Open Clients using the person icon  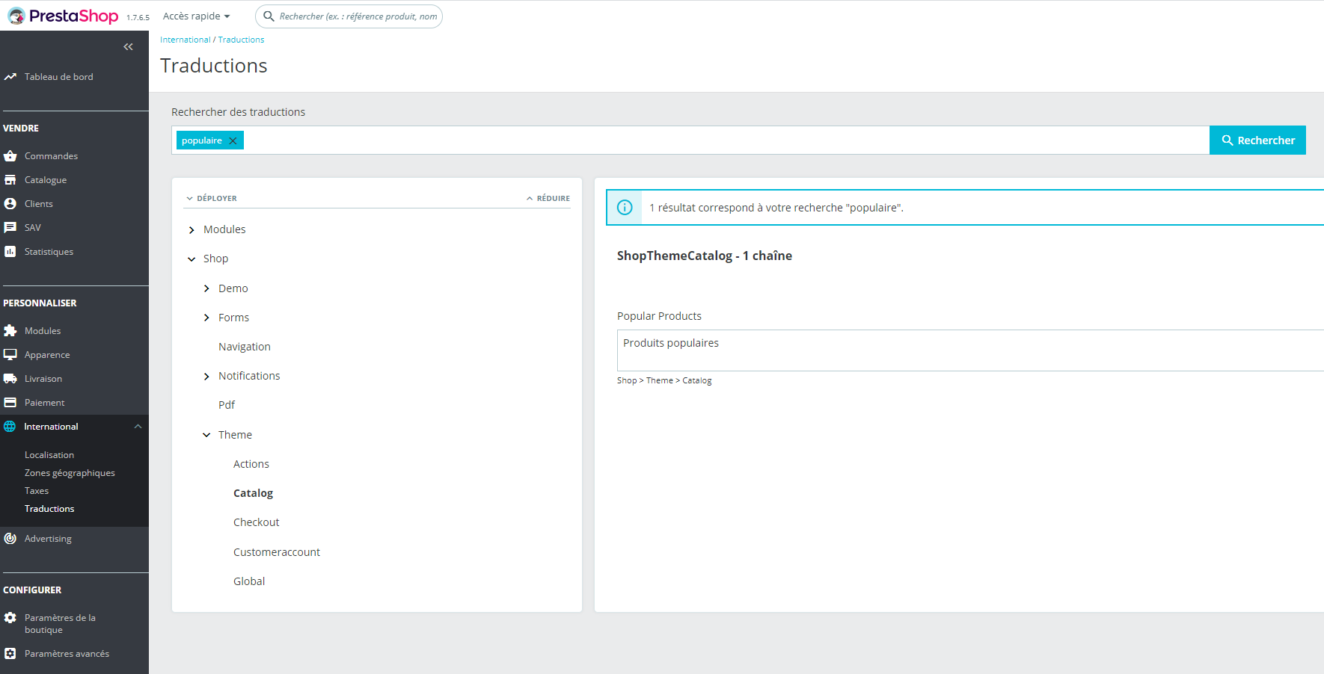tap(10, 204)
